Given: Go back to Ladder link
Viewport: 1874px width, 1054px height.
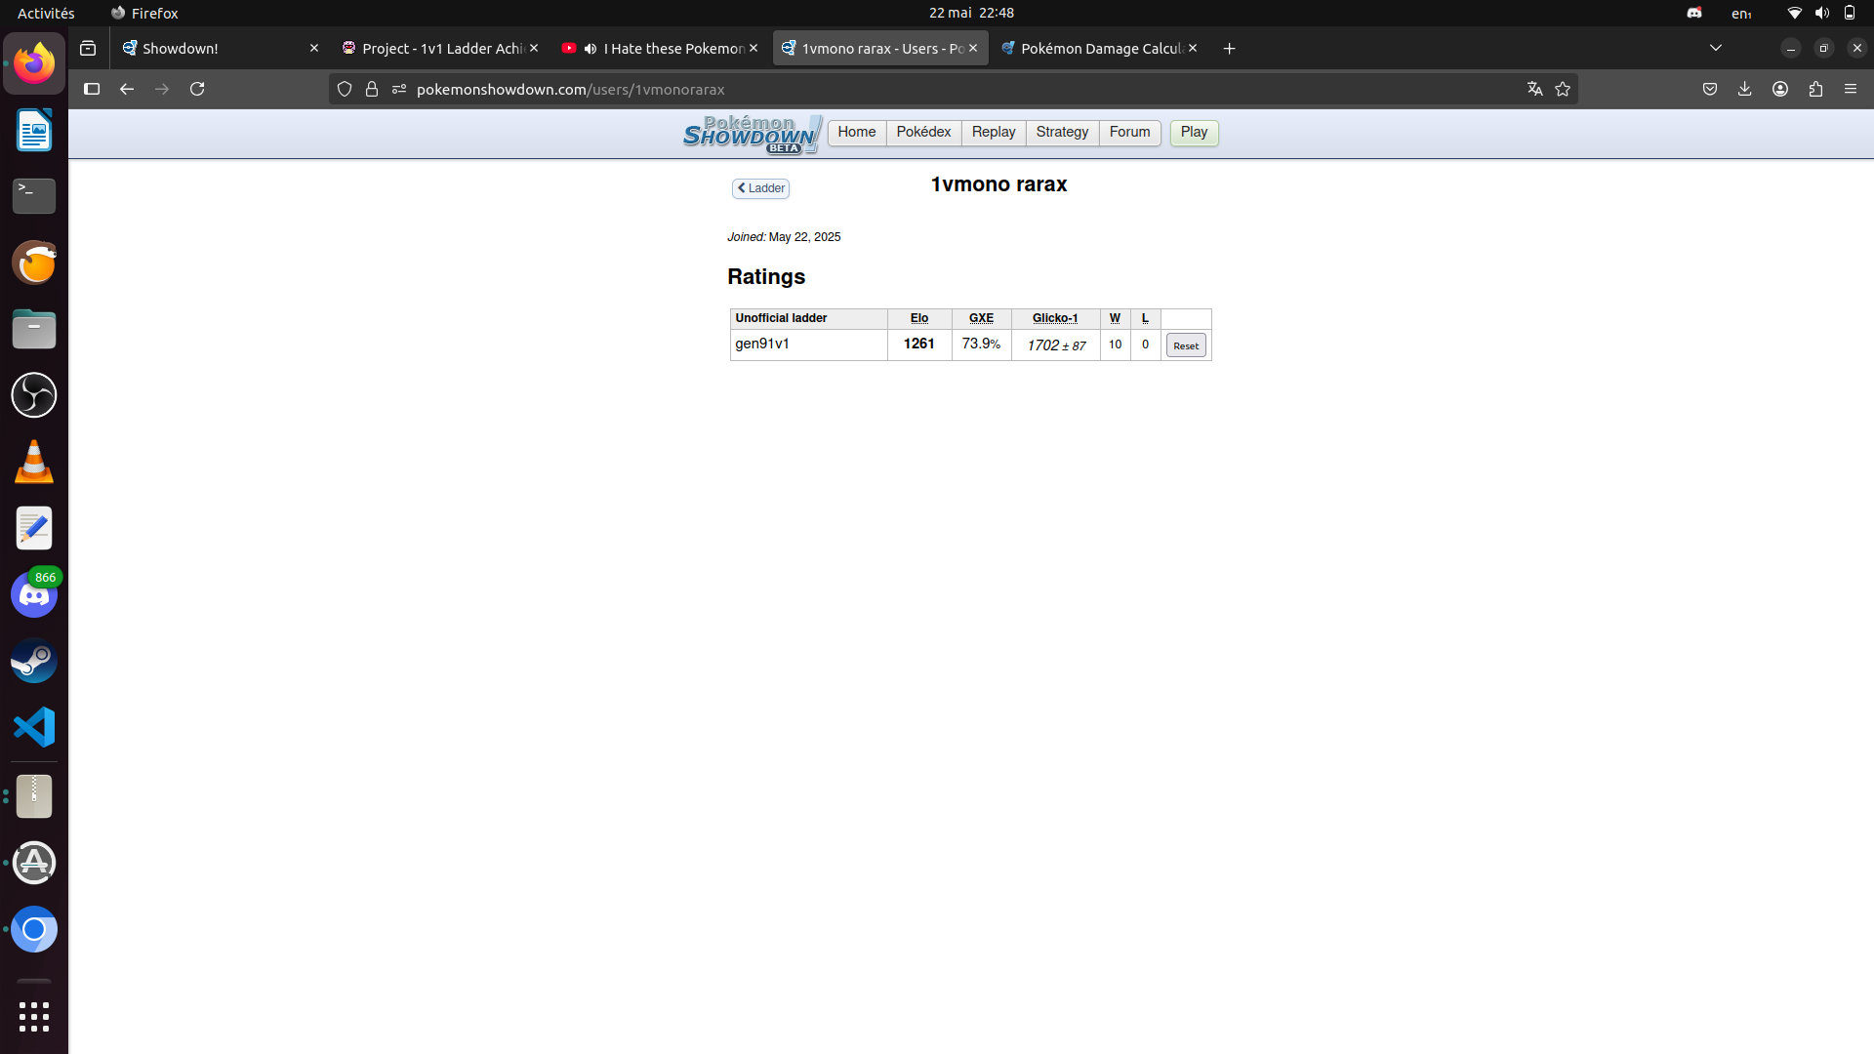Looking at the screenshot, I should point(761,188).
